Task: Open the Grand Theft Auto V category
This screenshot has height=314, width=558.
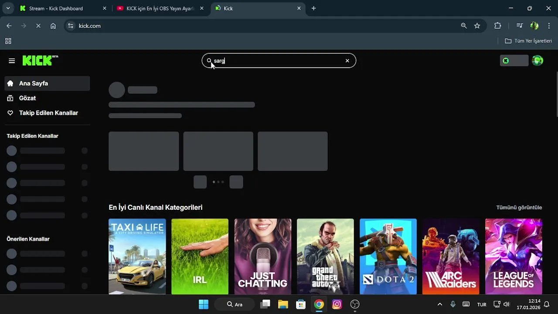Action: coord(325,256)
